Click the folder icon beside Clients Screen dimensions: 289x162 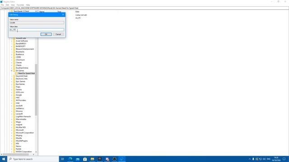click(14, 65)
